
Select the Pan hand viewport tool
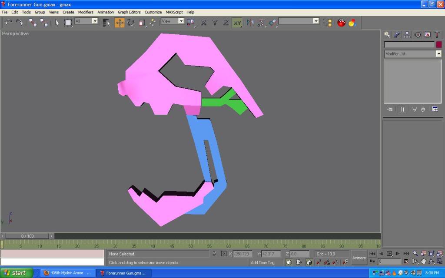pos(423,261)
